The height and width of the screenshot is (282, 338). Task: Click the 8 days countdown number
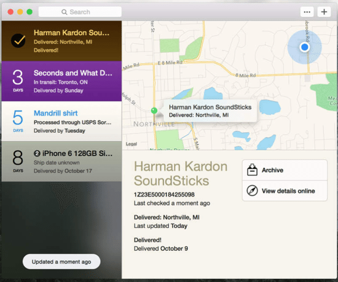(x=18, y=158)
